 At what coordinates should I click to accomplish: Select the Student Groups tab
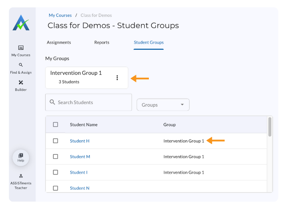pyautogui.click(x=148, y=42)
